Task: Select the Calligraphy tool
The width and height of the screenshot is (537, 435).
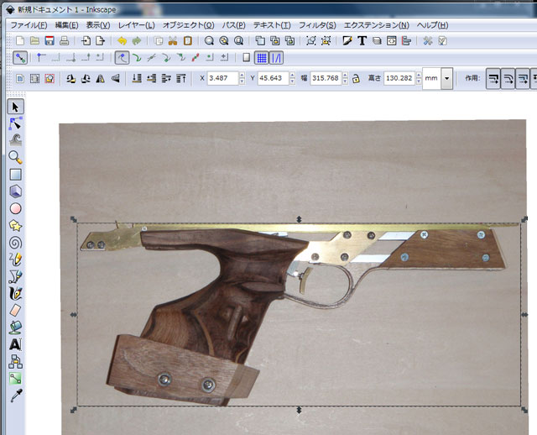Action: tap(15, 293)
